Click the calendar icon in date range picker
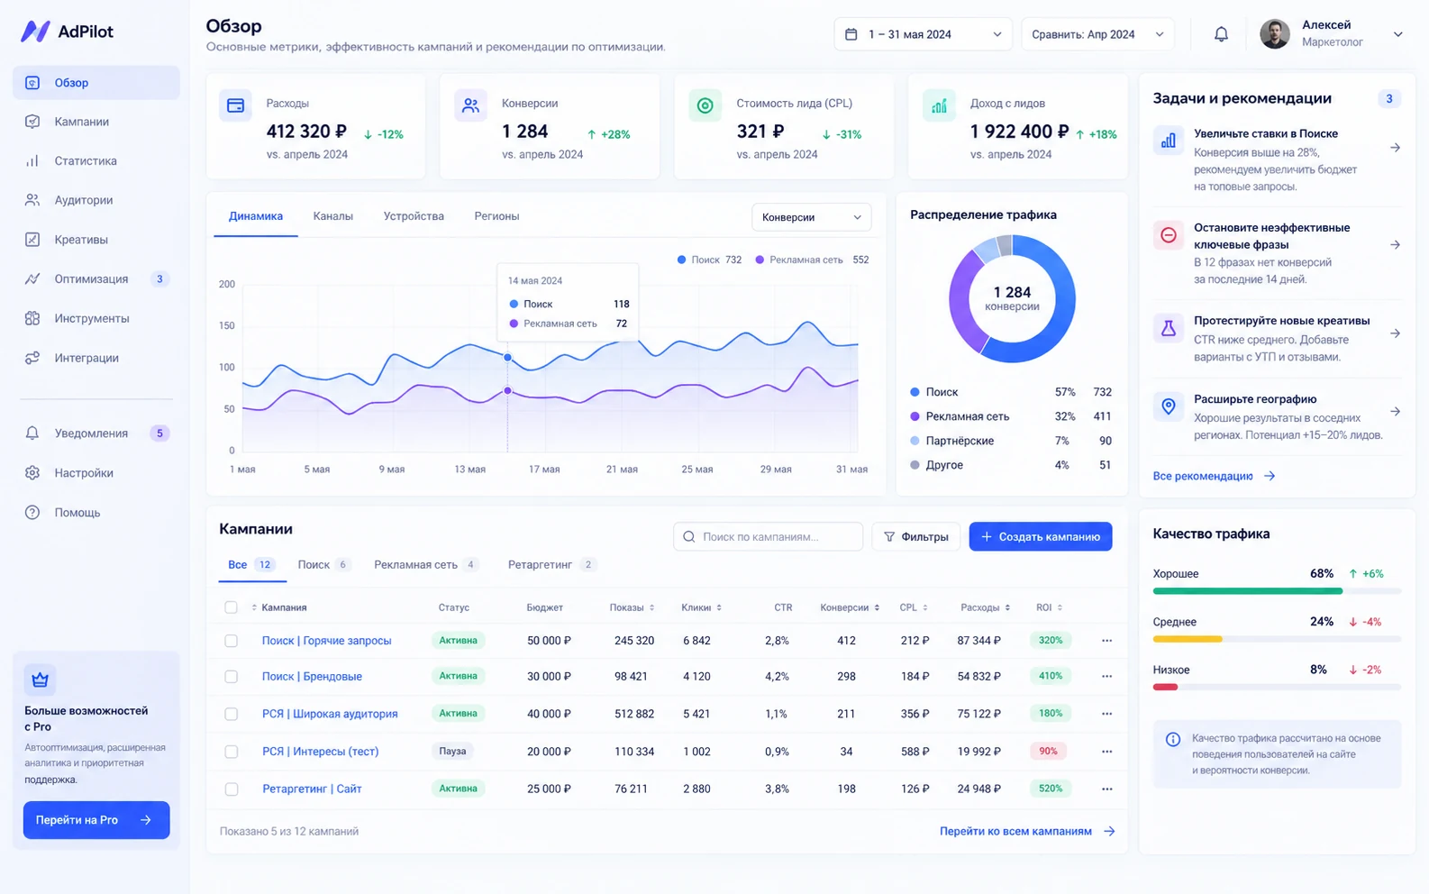 point(851,34)
